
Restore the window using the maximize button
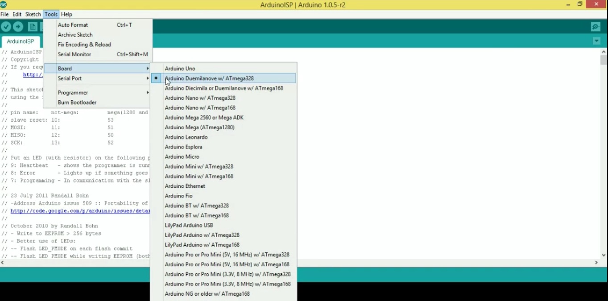pyautogui.click(x=580, y=4)
